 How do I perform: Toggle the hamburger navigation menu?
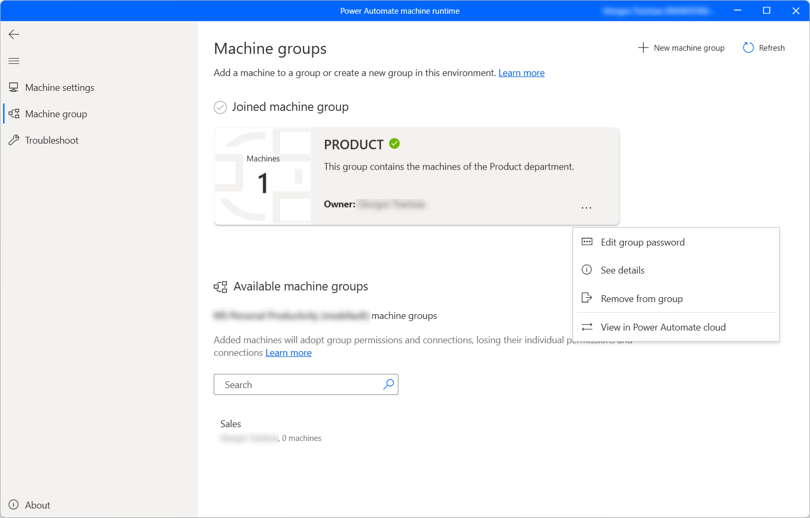14,61
